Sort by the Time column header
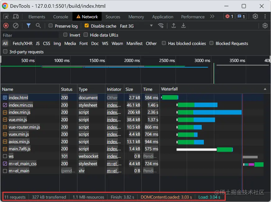 150,89
